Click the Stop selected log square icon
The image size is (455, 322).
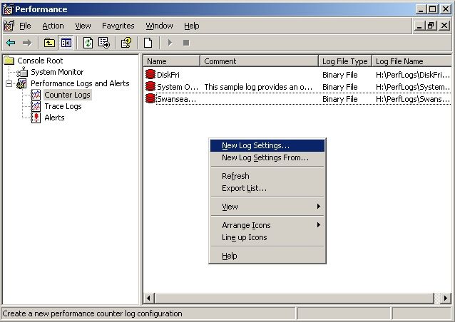pyautogui.click(x=186, y=43)
